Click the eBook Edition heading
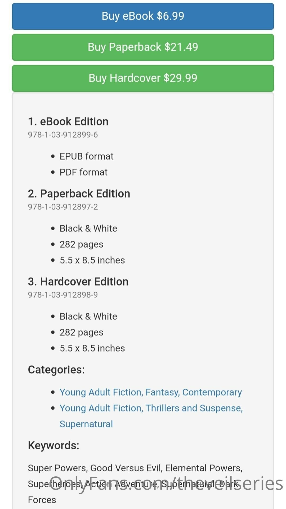 coord(68,122)
